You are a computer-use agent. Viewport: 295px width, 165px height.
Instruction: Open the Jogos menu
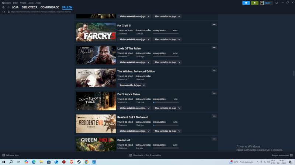(x=31, y=3)
